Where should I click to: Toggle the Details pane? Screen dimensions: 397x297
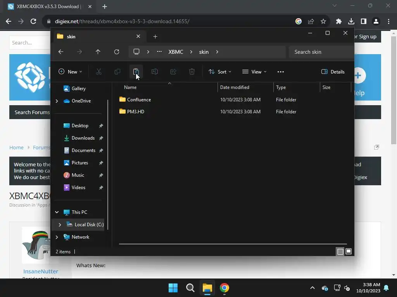pos(333,72)
